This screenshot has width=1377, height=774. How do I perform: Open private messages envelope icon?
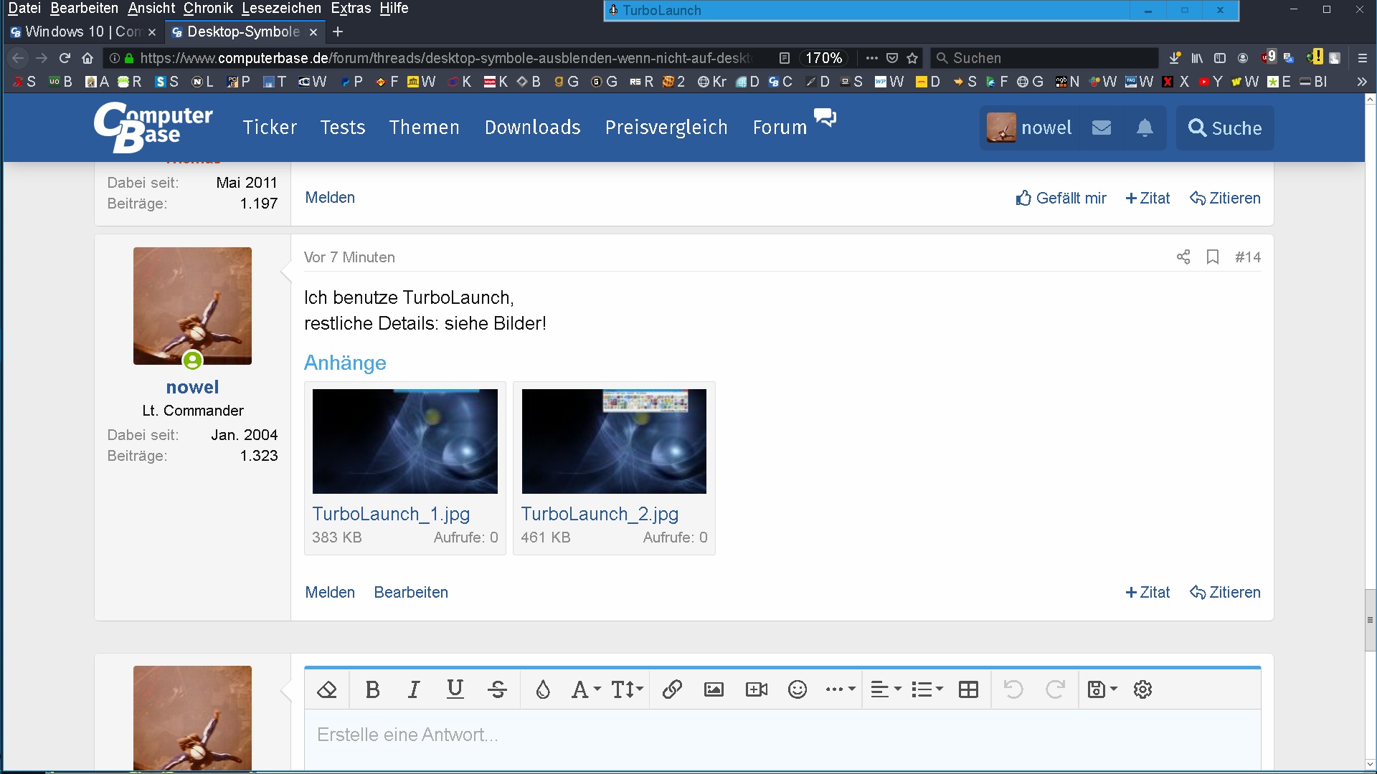(x=1102, y=128)
